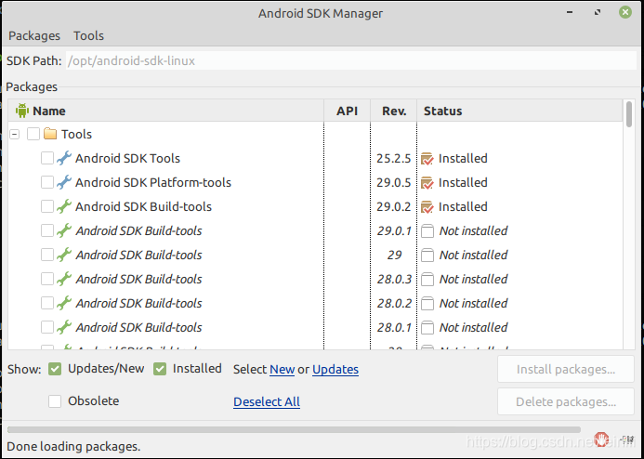Screen dimensions: 644x459
Task: Click the Platform-tools wrench icon
Action: pyautogui.click(x=64, y=182)
